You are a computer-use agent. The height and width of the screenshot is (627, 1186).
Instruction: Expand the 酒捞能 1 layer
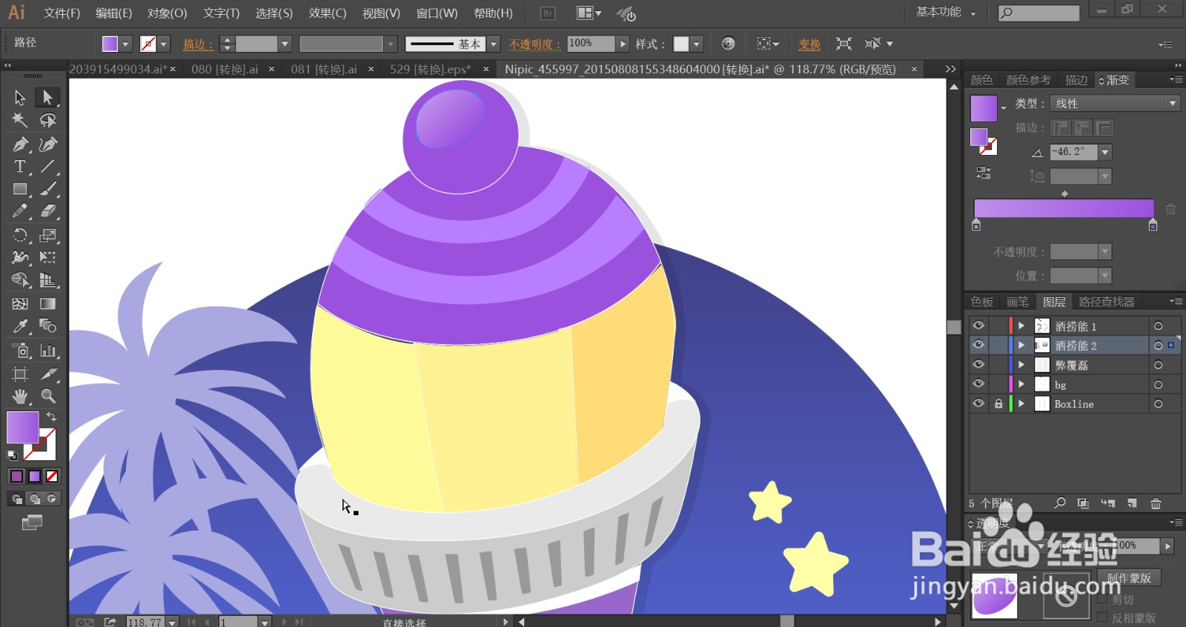(1021, 325)
